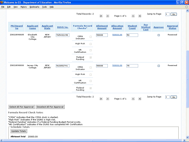Sort by Approval Status column header
The width and height of the screenshot is (189, 142).
172,27
